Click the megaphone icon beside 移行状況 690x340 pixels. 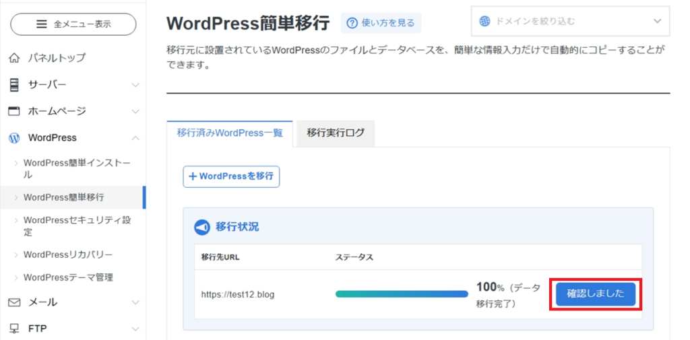click(x=202, y=227)
